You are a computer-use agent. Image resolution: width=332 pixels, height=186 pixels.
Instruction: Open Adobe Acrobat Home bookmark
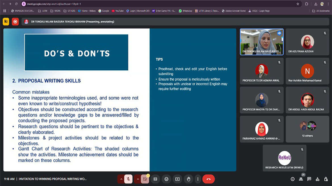tap(234, 11)
